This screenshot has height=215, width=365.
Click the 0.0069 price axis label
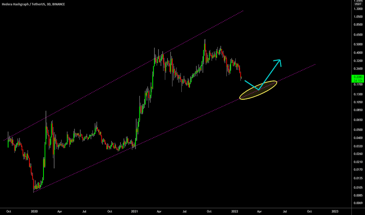click(x=358, y=203)
